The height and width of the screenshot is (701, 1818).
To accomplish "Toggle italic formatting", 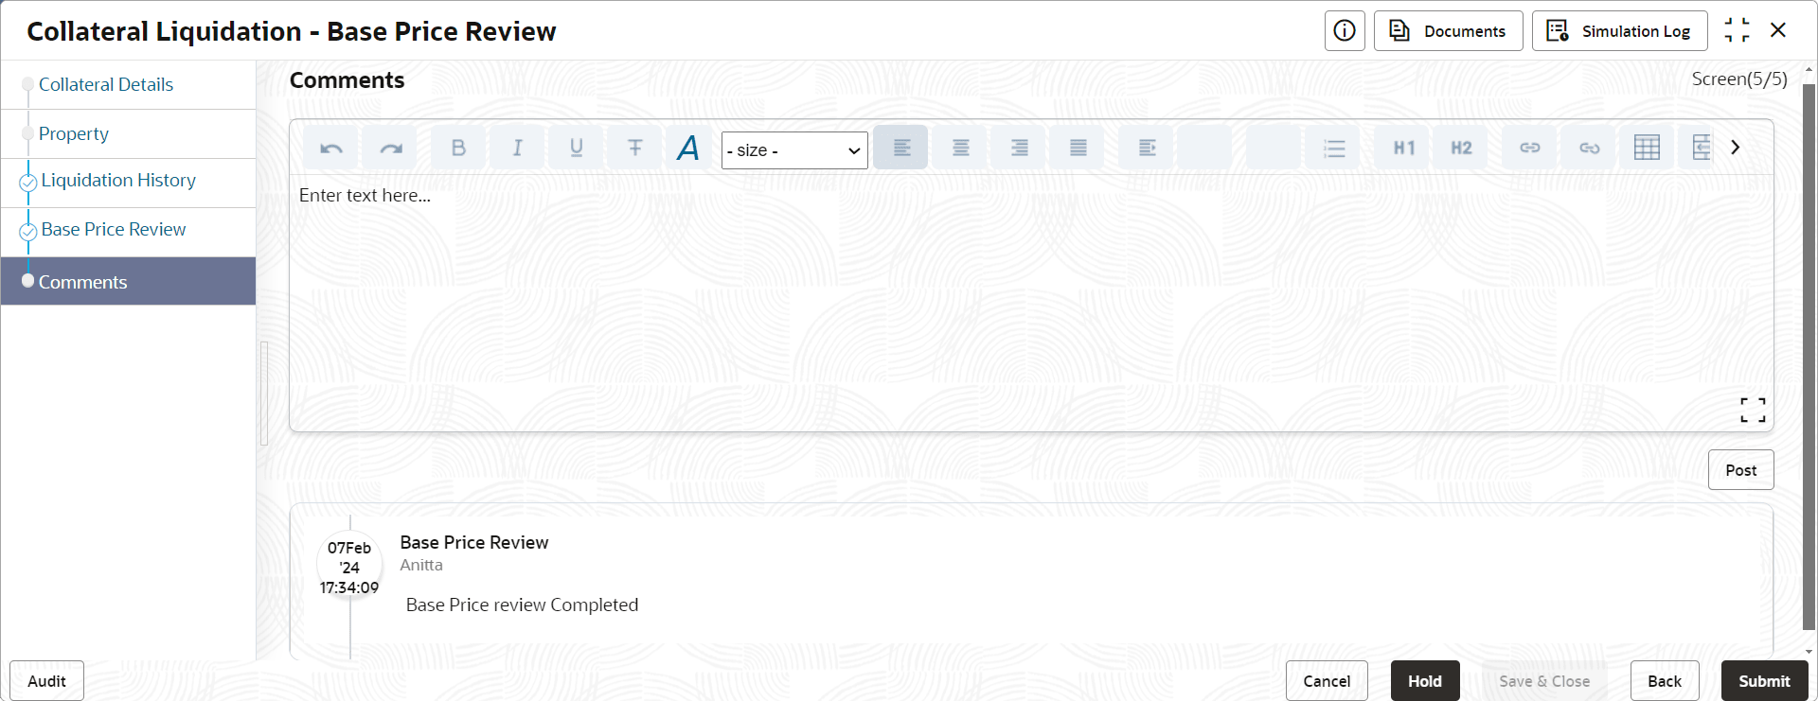I will 517,148.
